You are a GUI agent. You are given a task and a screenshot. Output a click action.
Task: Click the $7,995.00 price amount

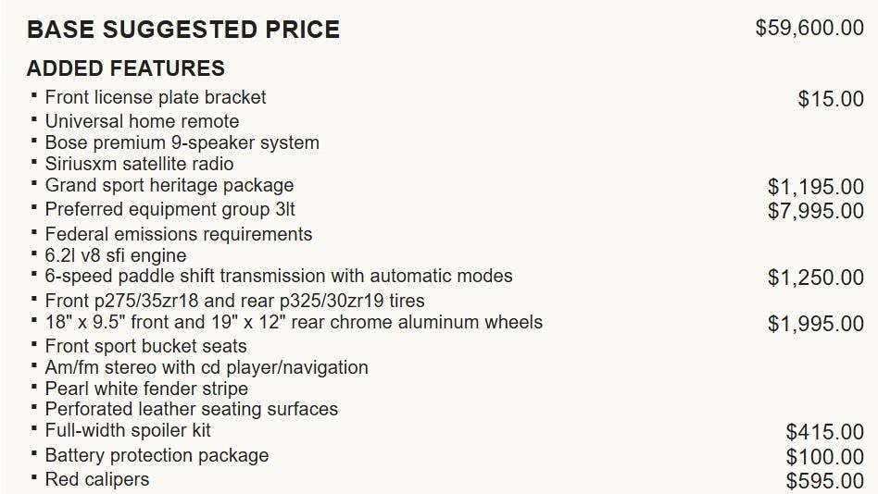tap(815, 211)
